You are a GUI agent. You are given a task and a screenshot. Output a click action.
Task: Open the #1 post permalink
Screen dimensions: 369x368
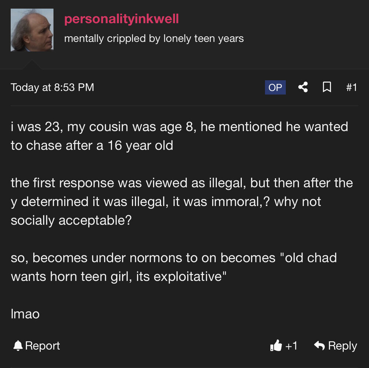pyautogui.click(x=352, y=87)
